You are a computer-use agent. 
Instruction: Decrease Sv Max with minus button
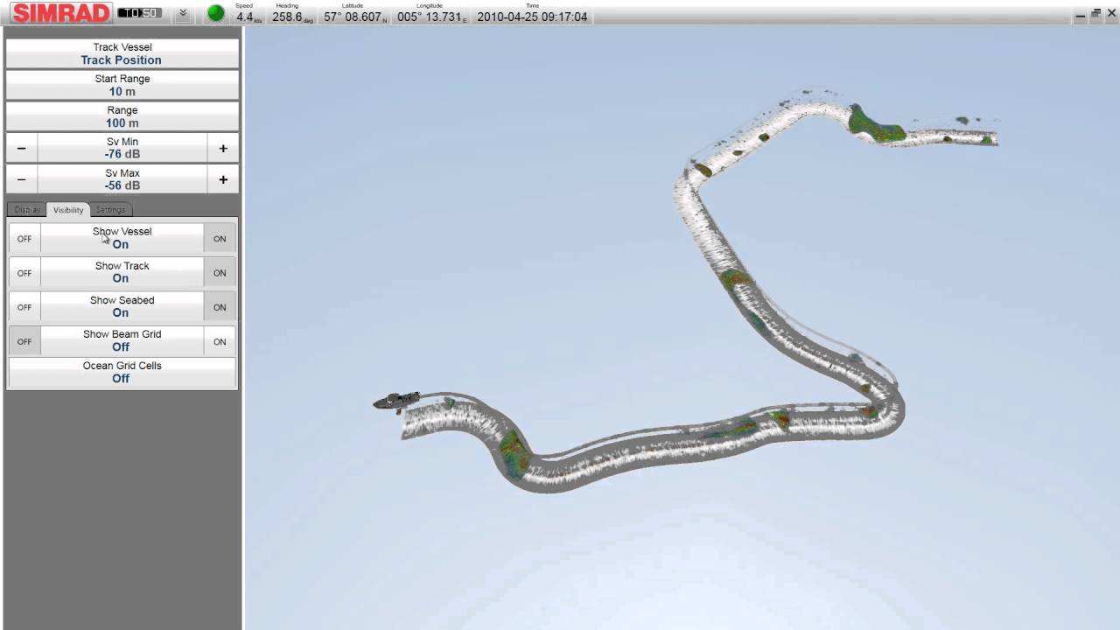[x=22, y=179]
